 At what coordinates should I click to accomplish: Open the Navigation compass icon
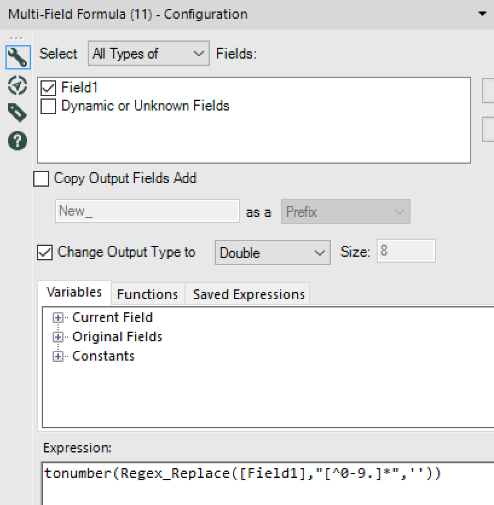coord(18,85)
